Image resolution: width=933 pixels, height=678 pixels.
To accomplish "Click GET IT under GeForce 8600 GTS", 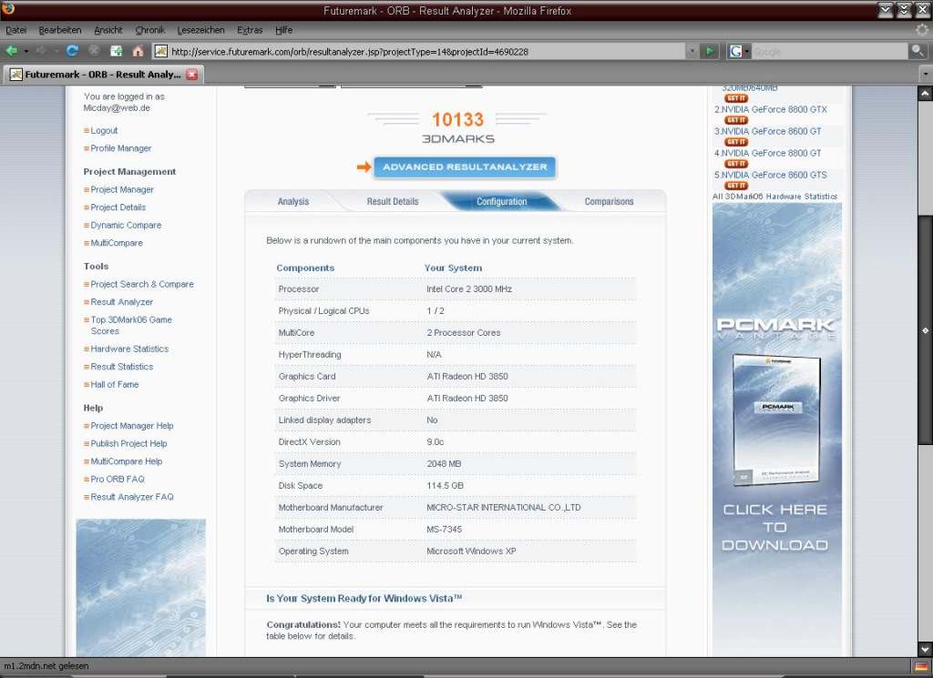I will [x=736, y=186].
